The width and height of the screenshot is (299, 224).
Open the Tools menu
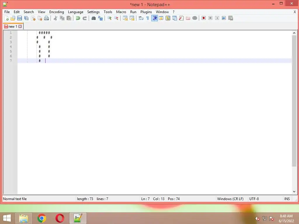point(108,12)
